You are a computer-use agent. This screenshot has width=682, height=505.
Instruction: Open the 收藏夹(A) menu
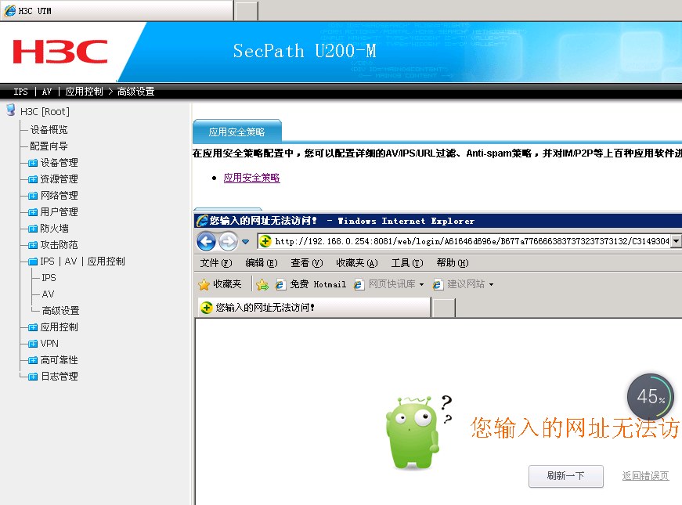tap(356, 263)
